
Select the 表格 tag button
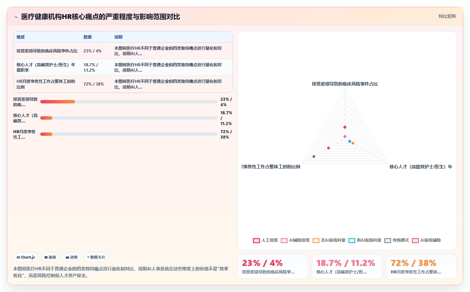pos(50,257)
